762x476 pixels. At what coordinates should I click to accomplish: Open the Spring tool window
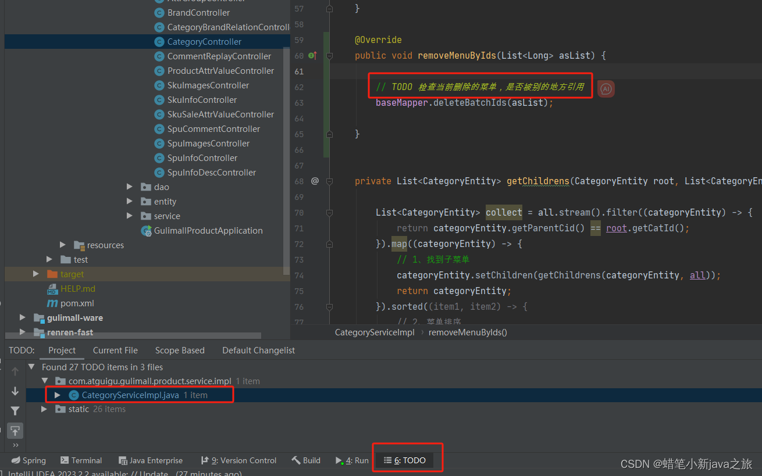pos(29,460)
